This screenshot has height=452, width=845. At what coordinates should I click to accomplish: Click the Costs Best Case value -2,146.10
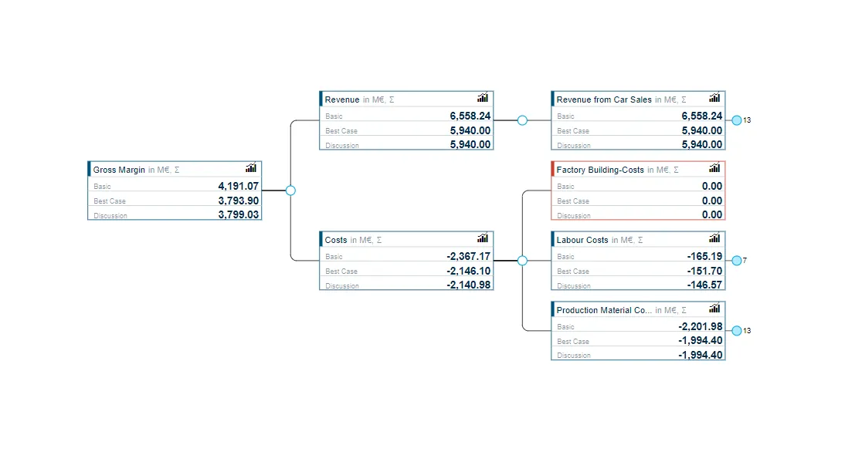pos(468,271)
